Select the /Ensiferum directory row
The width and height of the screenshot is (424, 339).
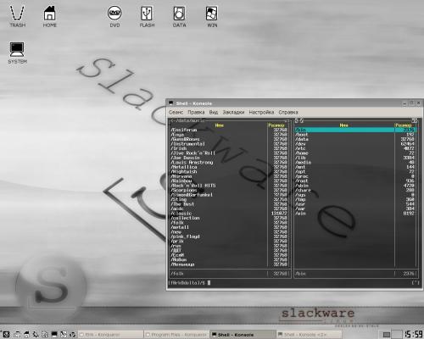(x=229, y=130)
